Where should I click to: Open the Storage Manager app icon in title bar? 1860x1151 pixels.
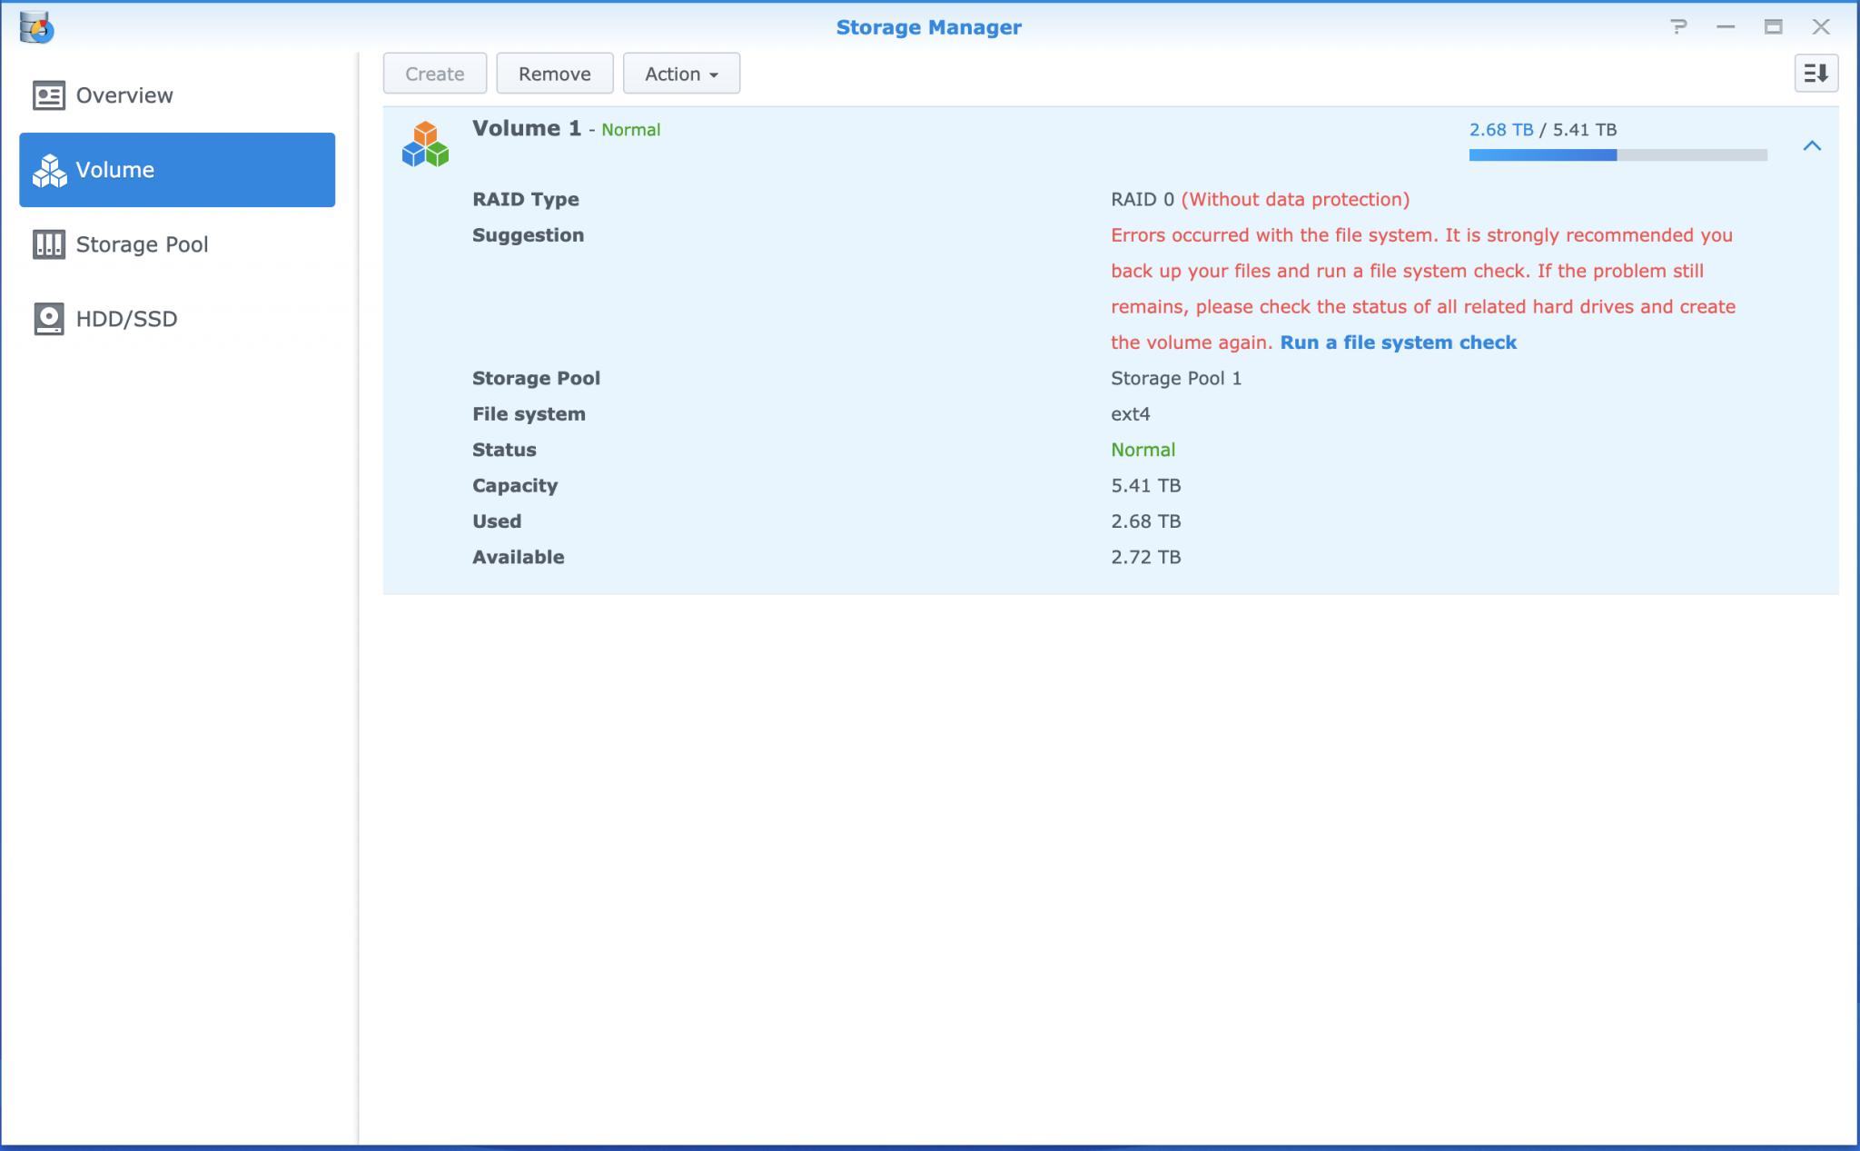[x=36, y=27]
